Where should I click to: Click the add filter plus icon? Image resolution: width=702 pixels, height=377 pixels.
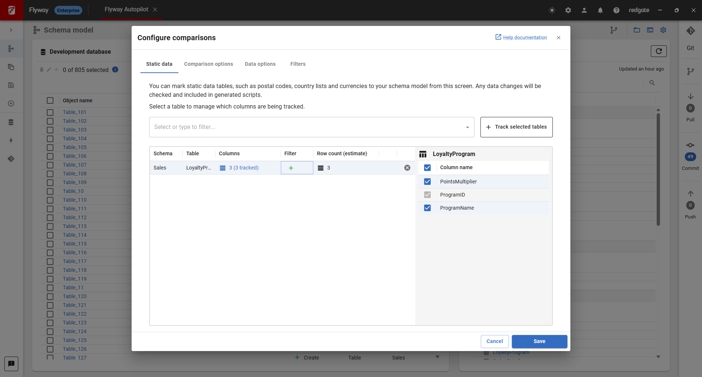point(291,168)
